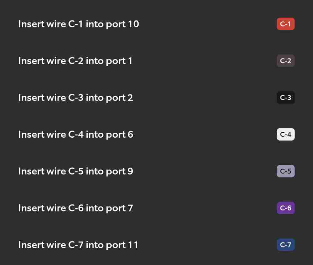This screenshot has width=313, height=265.
Task: Click the port number 2 in the C-3 step
Action: pos(130,98)
